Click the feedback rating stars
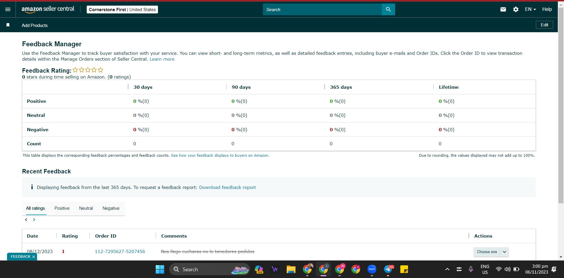The image size is (564, 278). (x=88, y=70)
